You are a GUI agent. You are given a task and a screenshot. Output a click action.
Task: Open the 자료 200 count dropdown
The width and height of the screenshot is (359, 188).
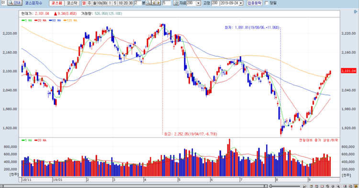pyautogui.click(x=199, y=3)
